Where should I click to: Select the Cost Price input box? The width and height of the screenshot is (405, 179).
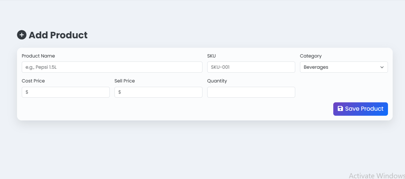click(66, 92)
